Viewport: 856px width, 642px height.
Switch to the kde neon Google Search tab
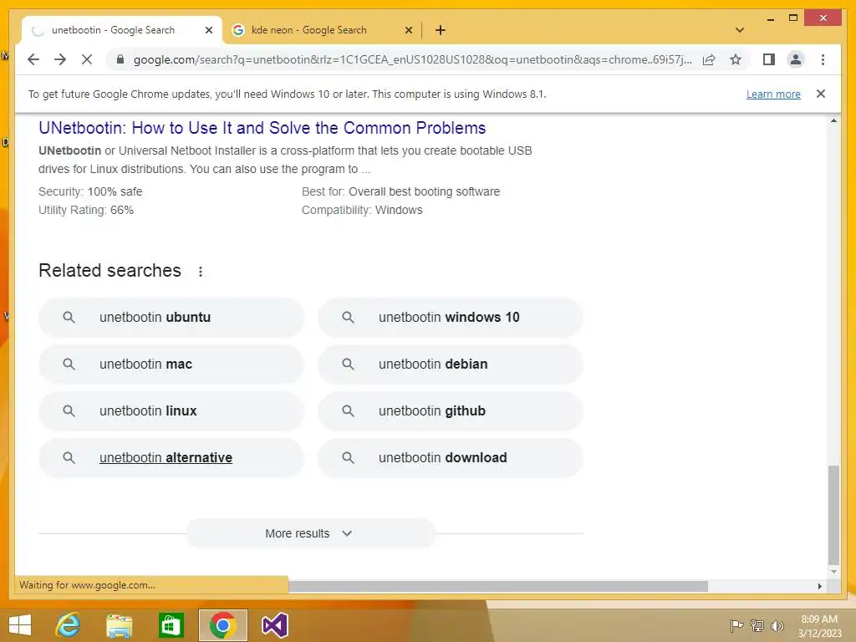pyautogui.click(x=322, y=30)
